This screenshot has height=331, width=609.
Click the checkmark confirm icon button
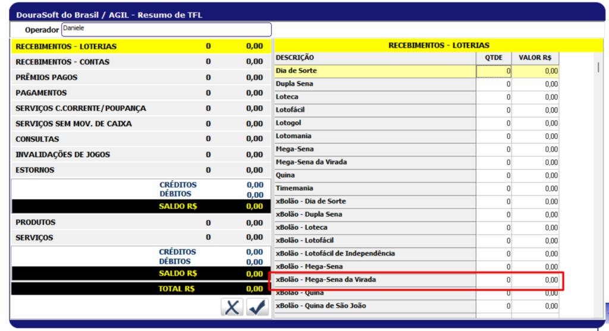point(257,307)
